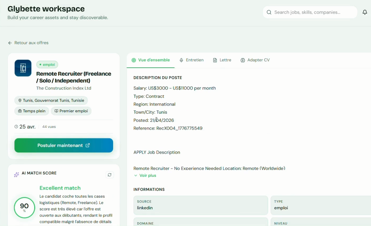Click the Type: Contract line
Screen dimensions: 371x226
coord(149,96)
